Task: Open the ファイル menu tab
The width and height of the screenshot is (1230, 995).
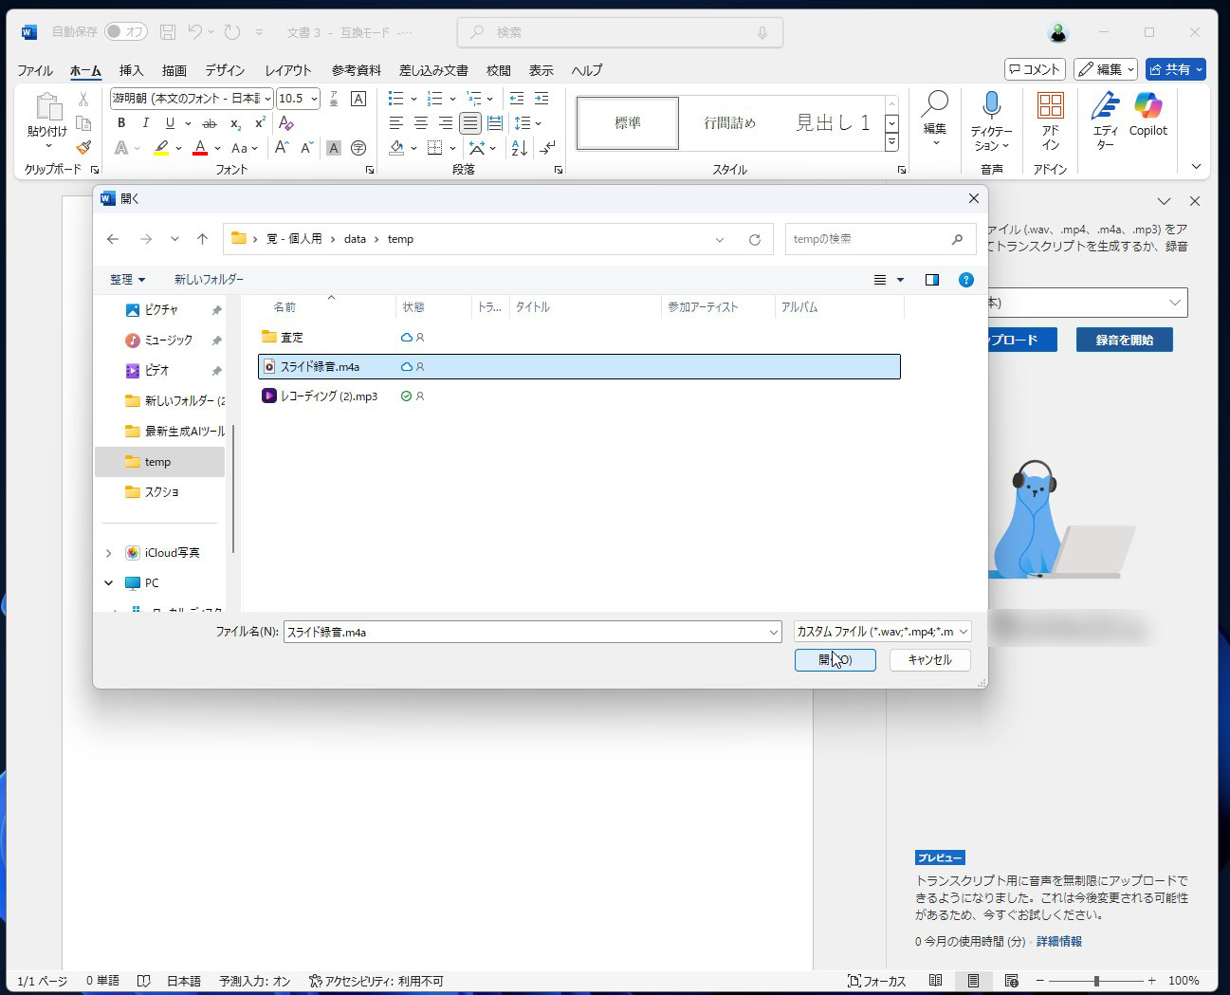Action: [35, 70]
